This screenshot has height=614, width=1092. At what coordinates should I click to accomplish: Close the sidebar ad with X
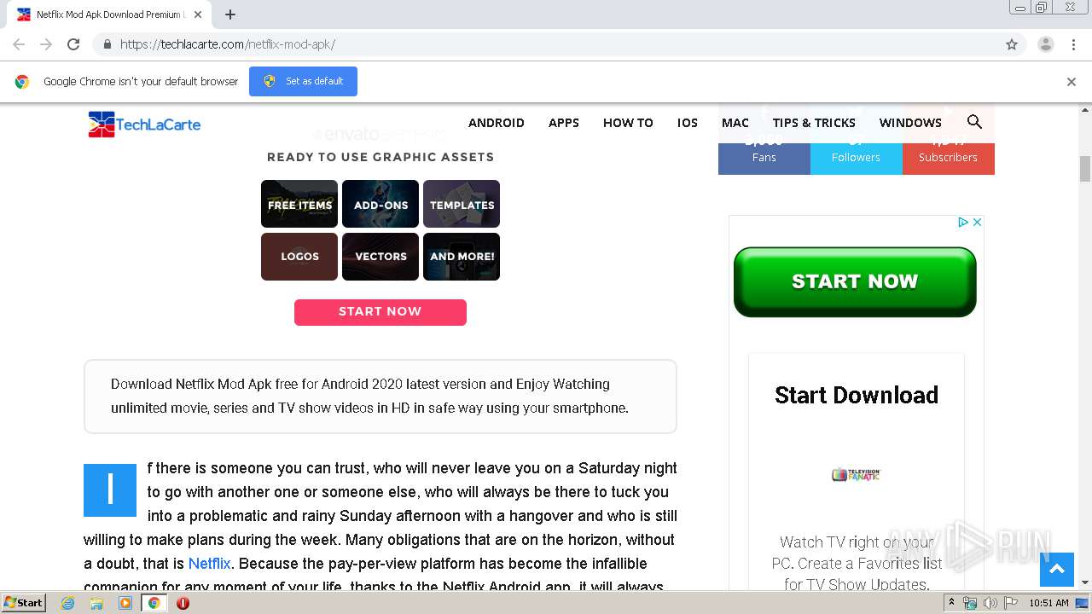point(978,222)
